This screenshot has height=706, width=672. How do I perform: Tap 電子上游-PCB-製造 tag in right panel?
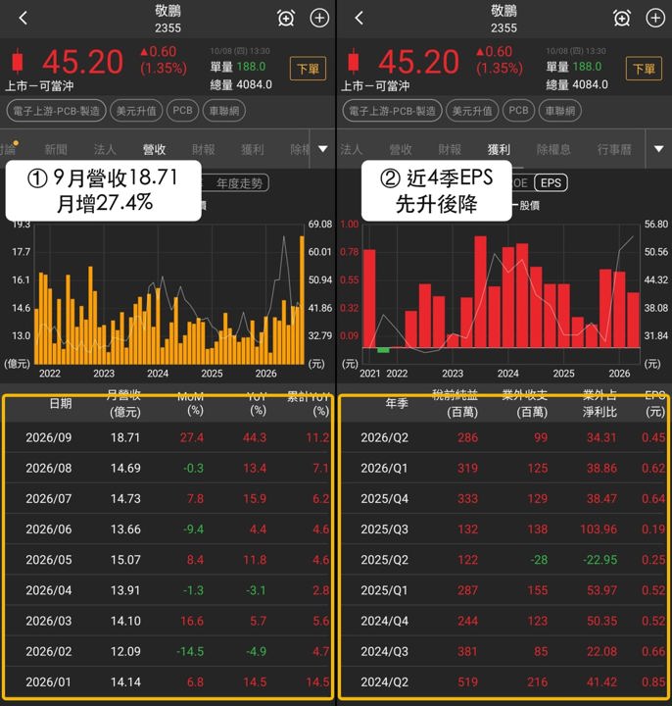[392, 111]
